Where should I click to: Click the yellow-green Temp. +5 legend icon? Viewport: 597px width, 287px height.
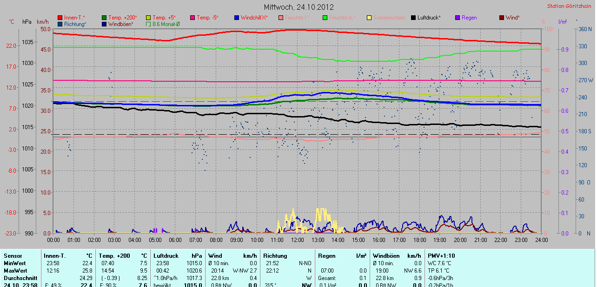(x=149, y=18)
